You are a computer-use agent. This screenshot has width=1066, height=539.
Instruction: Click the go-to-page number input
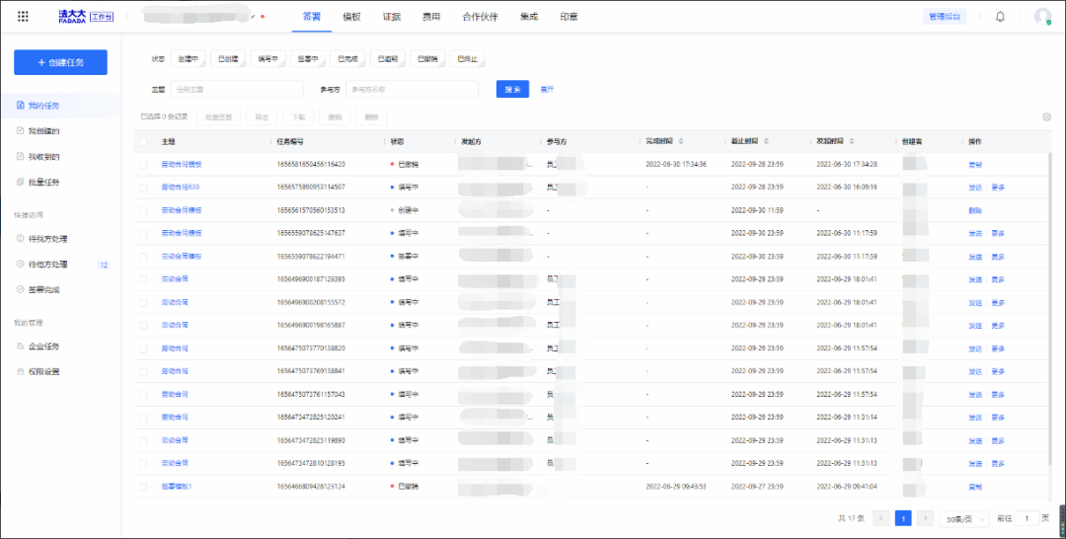click(x=1027, y=518)
